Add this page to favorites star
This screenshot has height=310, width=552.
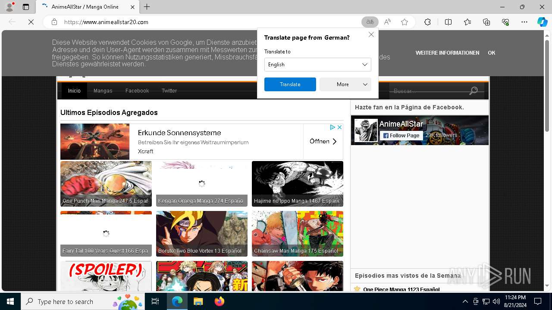click(405, 22)
